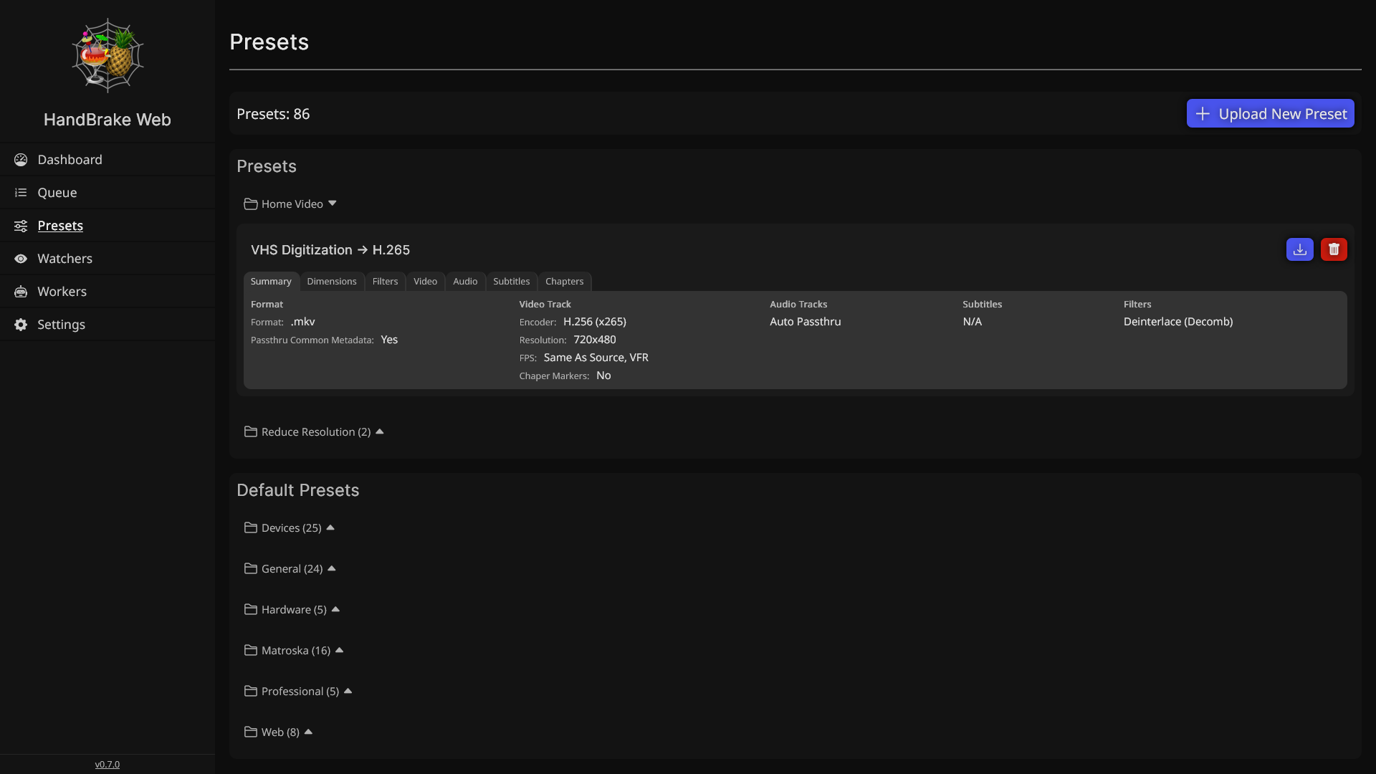This screenshot has height=774, width=1376.
Task: Click the Upload New Preset text
Action: click(1283, 114)
